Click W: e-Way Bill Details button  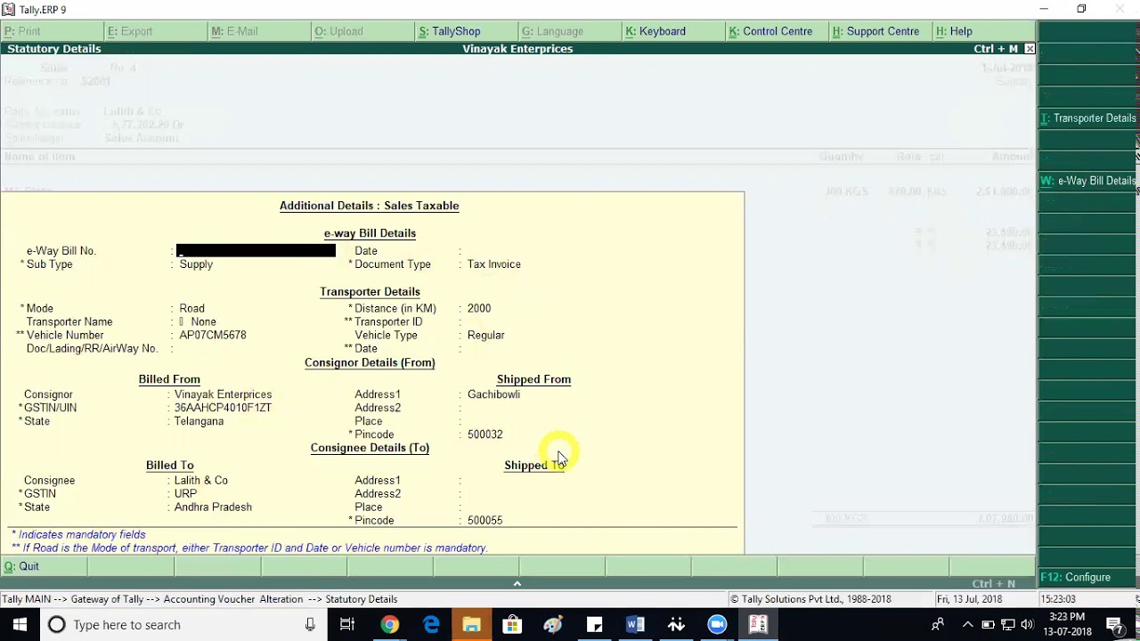pyautogui.click(x=1088, y=181)
